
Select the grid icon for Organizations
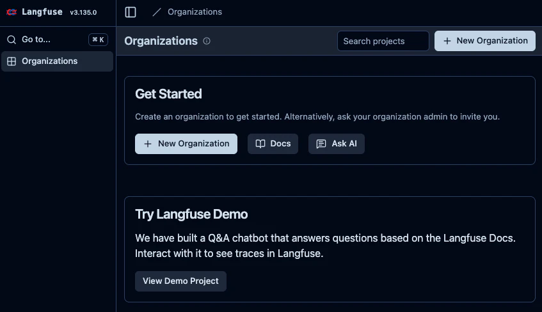point(12,61)
